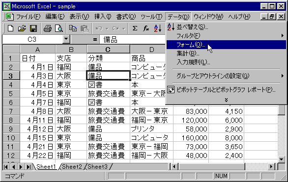The image size is (288, 182).
Task: Select row 7 header
Action: [11, 111]
